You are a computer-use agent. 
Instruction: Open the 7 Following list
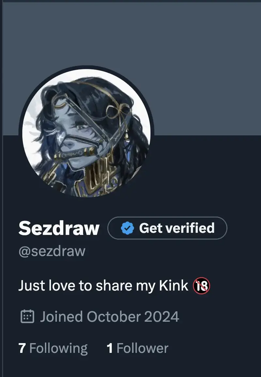tap(53, 348)
